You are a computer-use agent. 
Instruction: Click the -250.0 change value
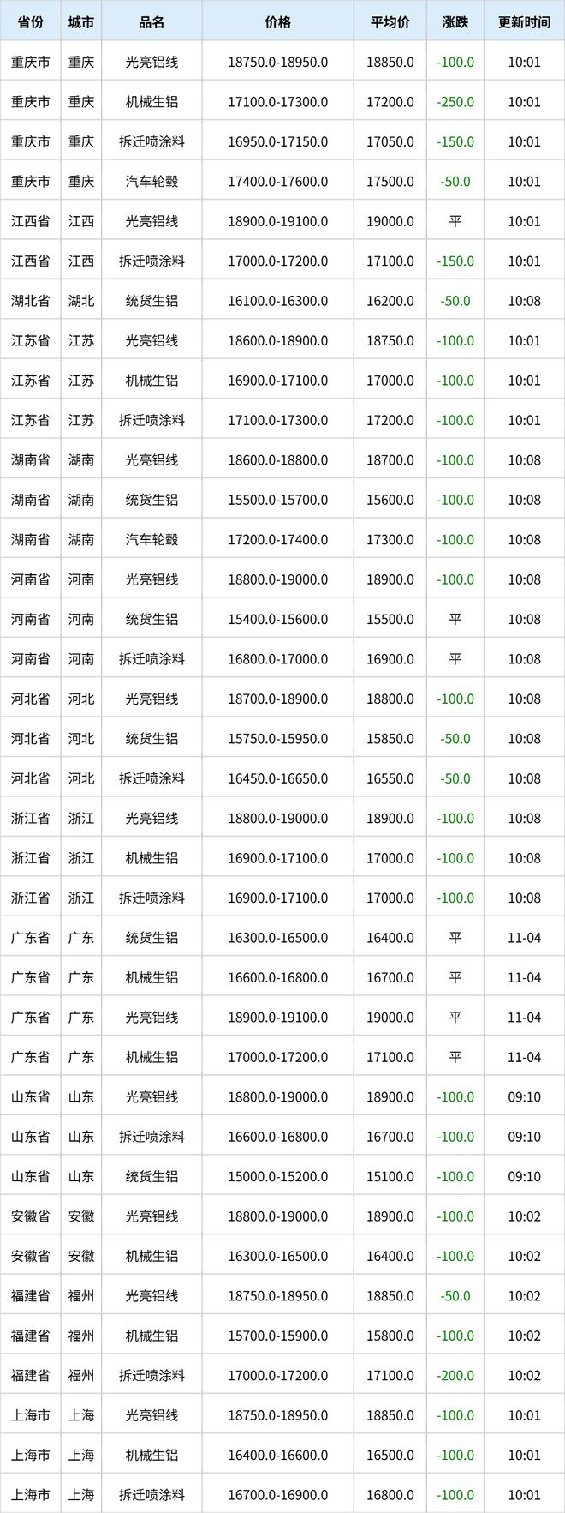455,102
